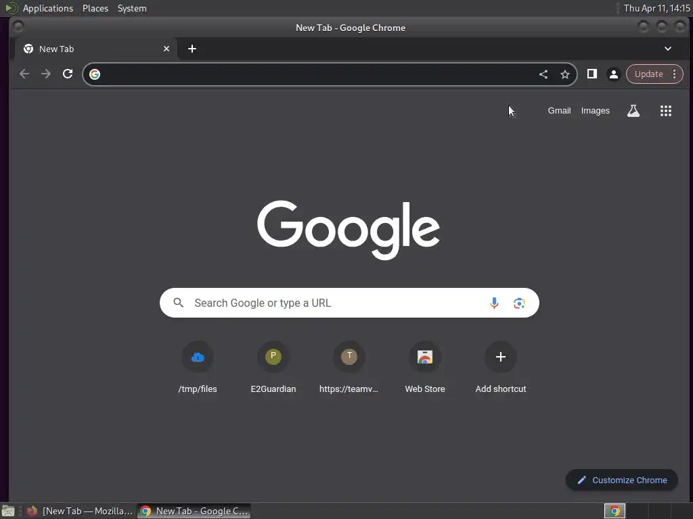The width and height of the screenshot is (693, 519).
Task: Bookmark this tab with the star icon
Action: tap(565, 74)
